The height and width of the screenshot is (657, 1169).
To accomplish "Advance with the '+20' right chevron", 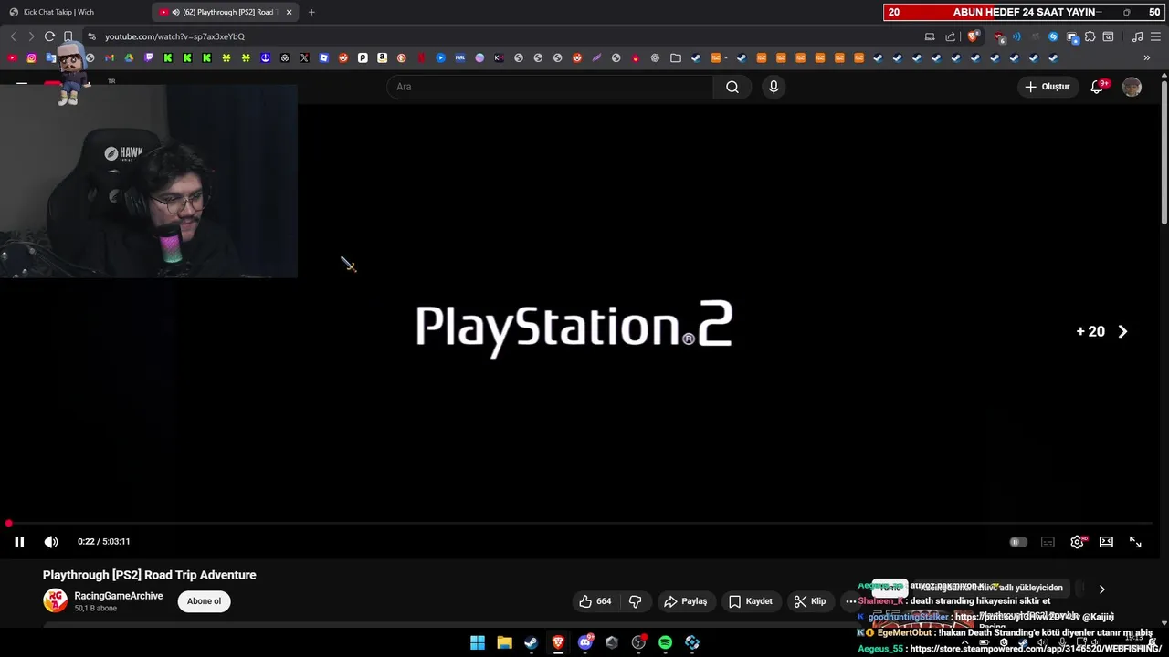I will tap(1122, 332).
